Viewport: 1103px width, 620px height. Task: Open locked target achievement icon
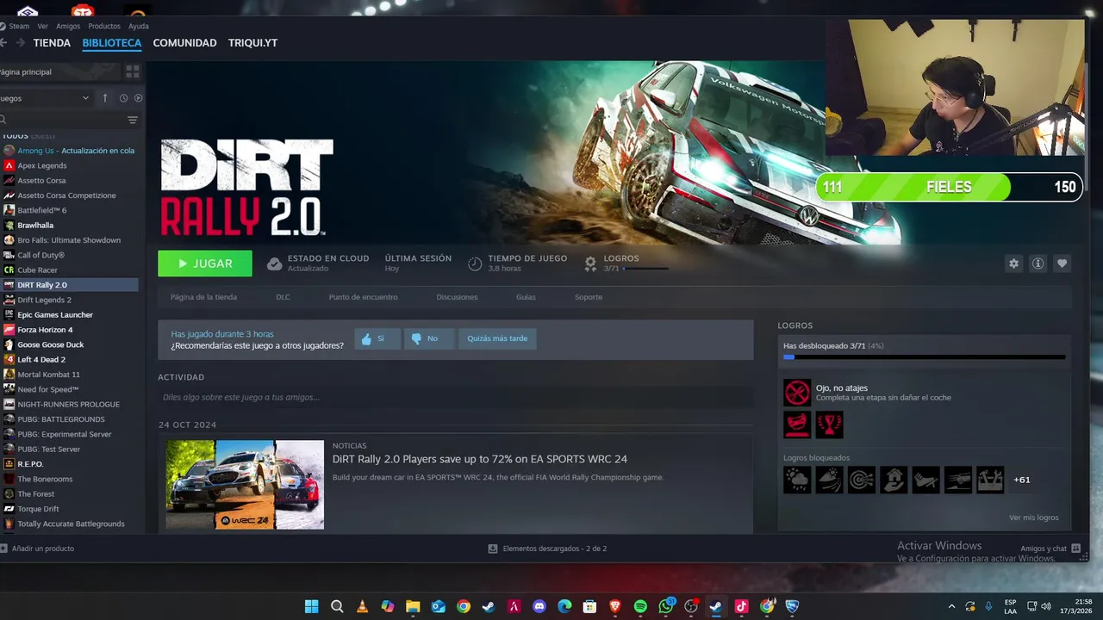coord(862,480)
